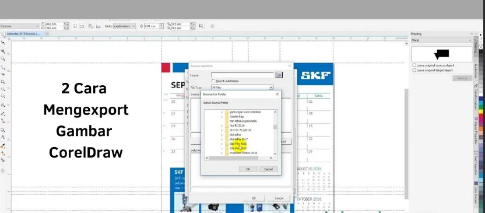Screen dimensions: 485x213
Task: Apply page size to all pages
Action: [90, 26]
